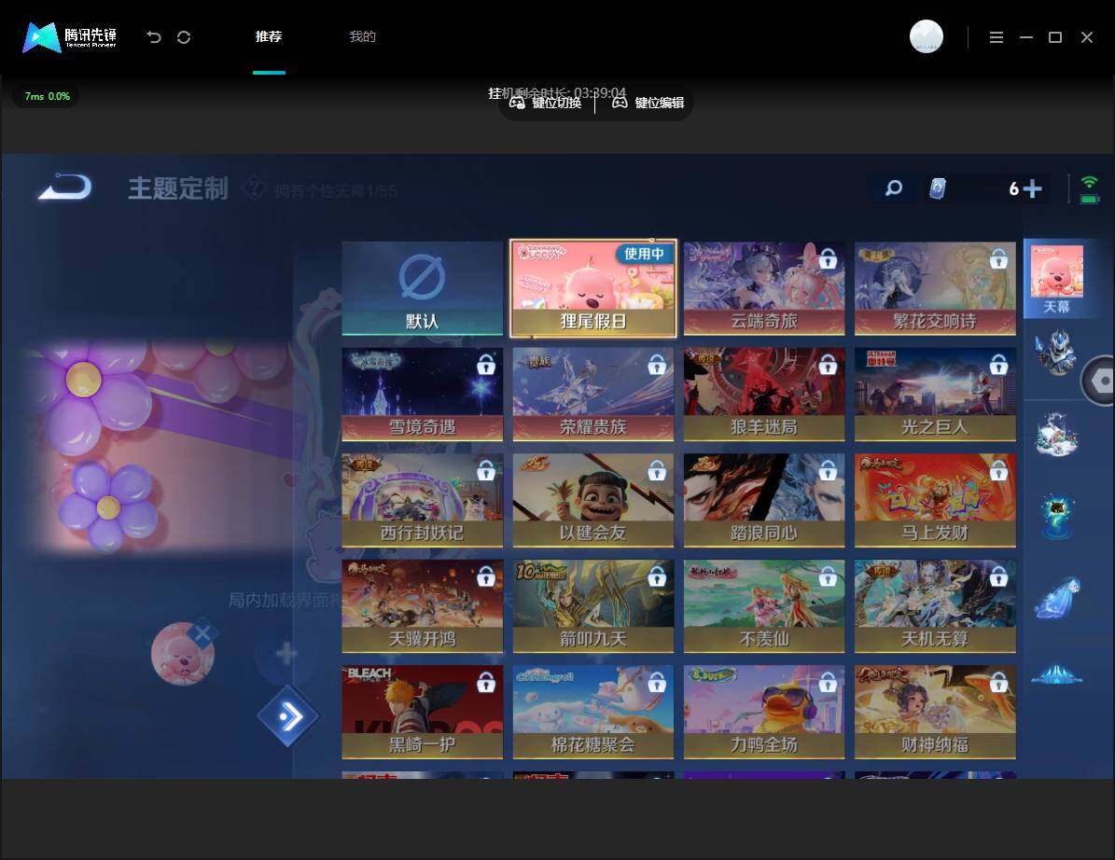Screen dimensions: 1115x860
Task: Open the 狼羊迷局 theme card
Action: 764,395
